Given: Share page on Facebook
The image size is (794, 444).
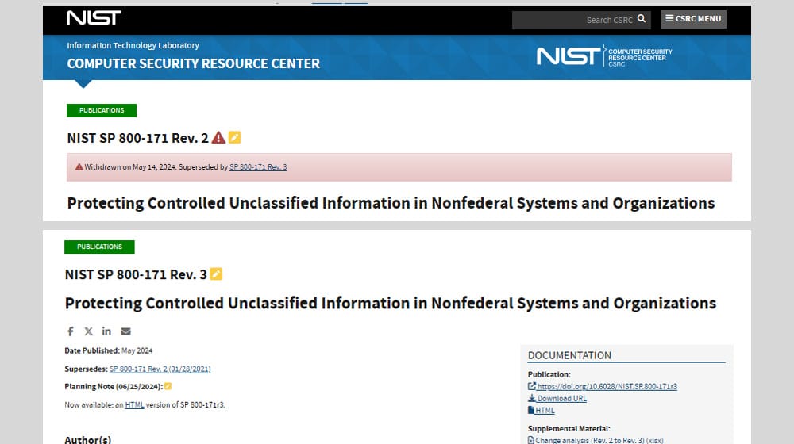Looking at the screenshot, I should [x=70, y=331].
